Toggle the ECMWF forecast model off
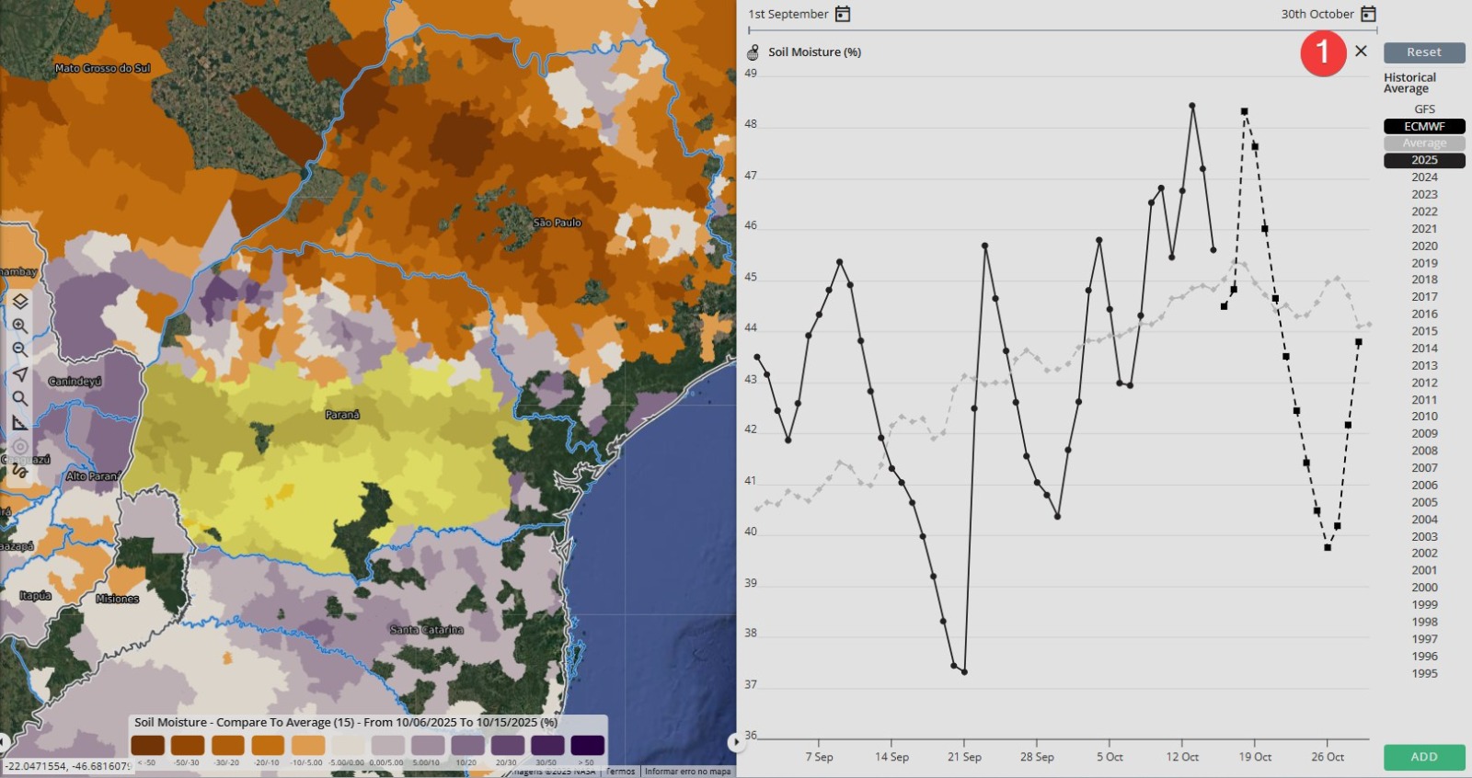This screenshot has height=778, width=1472. tap(1424, 126)
